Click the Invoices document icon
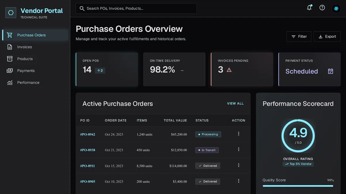Viewport: 346px width, 194px height. [x=10, y=47]
